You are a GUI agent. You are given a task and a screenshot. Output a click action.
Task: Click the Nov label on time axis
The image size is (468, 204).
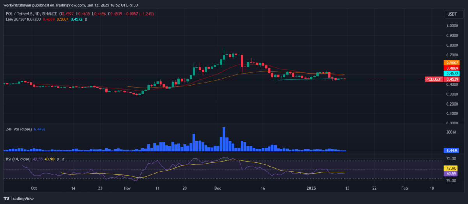pyautogui.click(x=128, y=188)
